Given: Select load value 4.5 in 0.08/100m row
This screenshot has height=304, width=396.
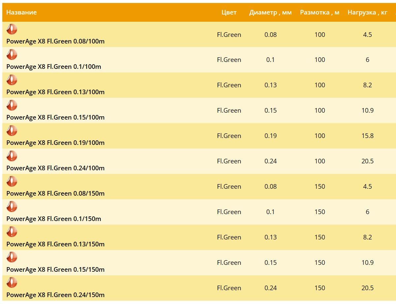Looking at the screenshot, I should click(x=368, y=35).
